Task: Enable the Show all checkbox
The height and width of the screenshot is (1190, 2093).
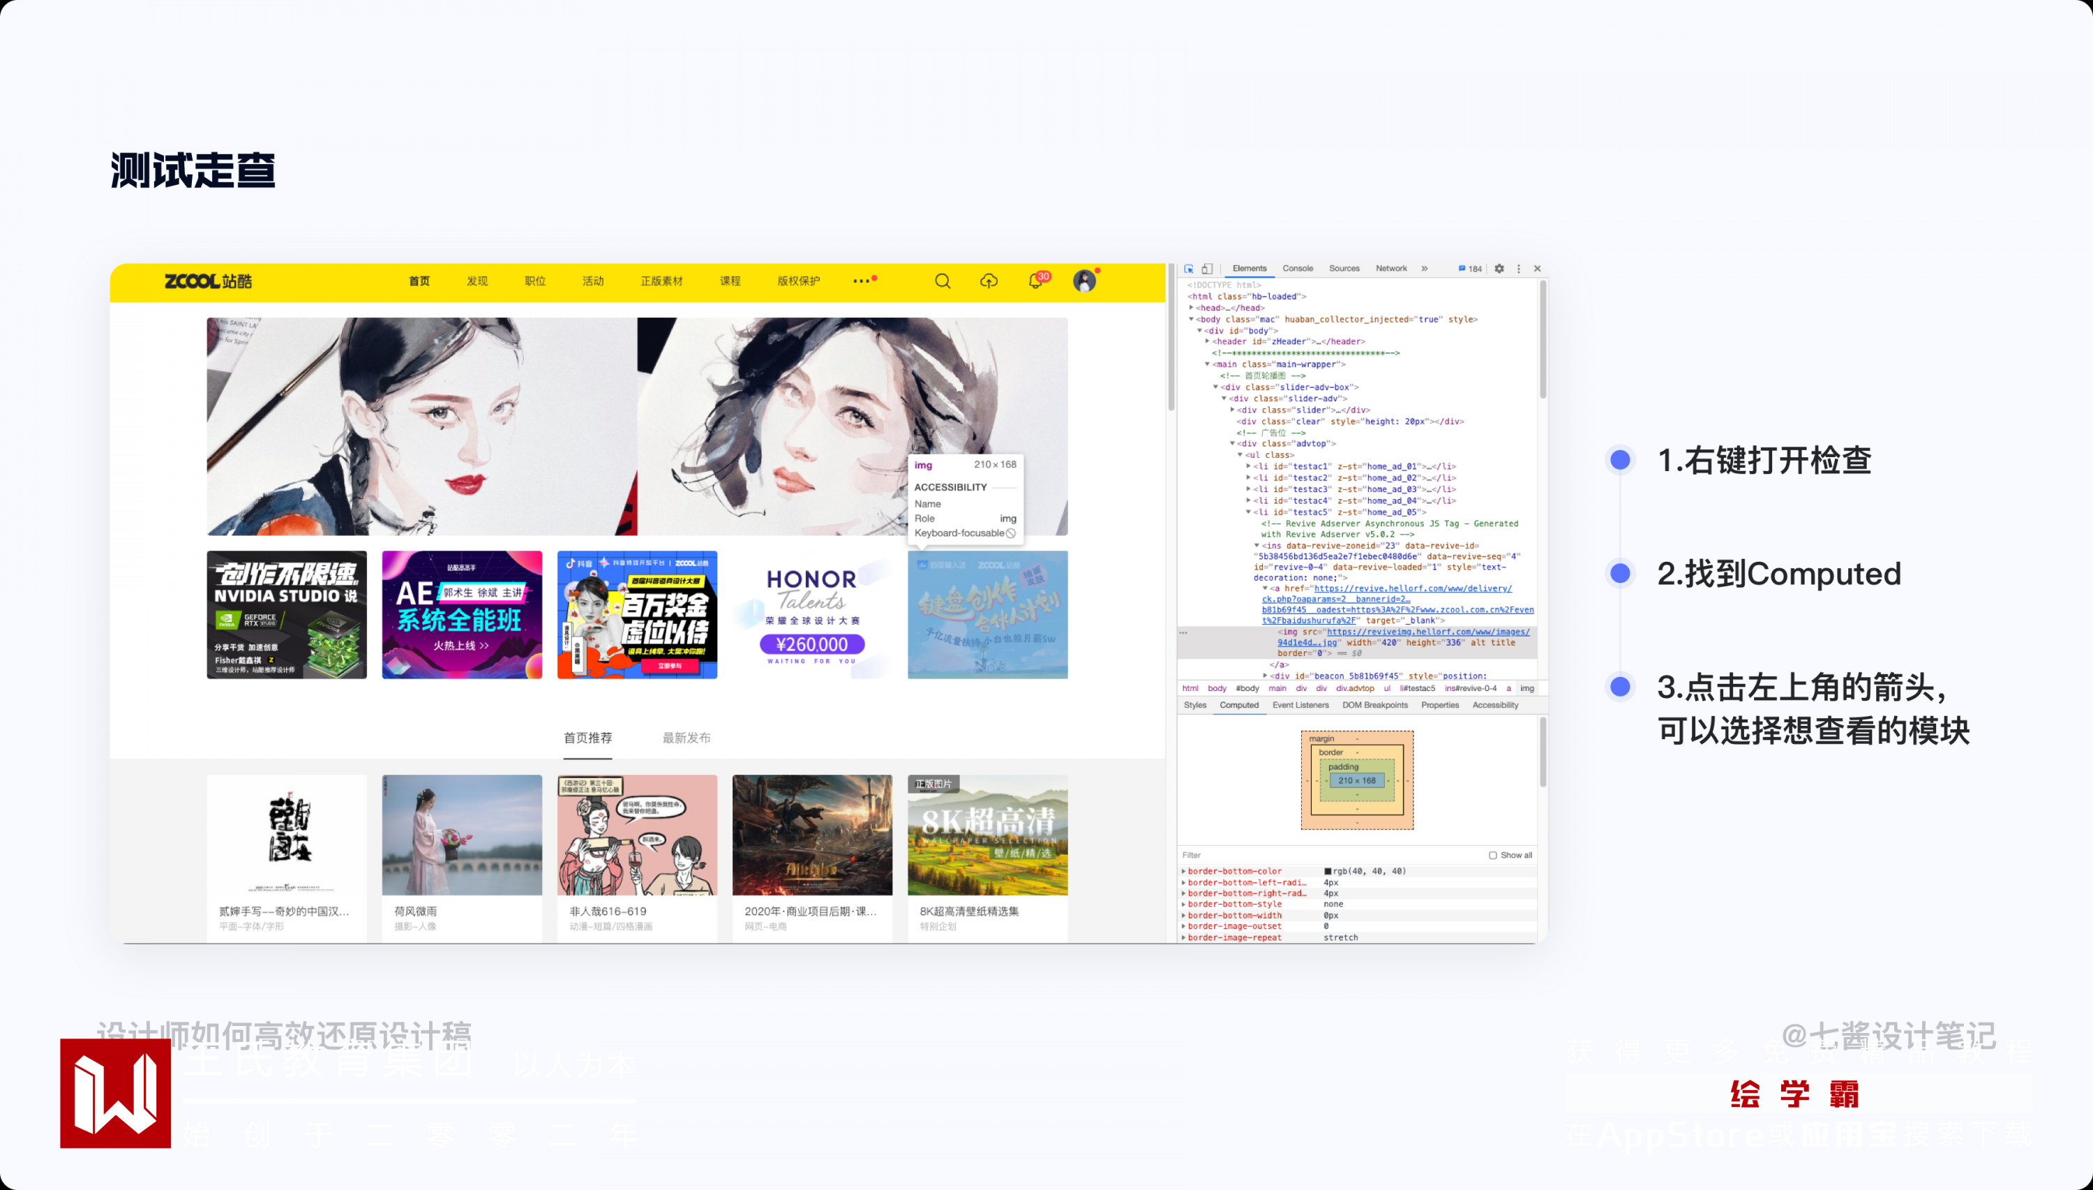Action: pyautogui.click(x=1492, y=855)
